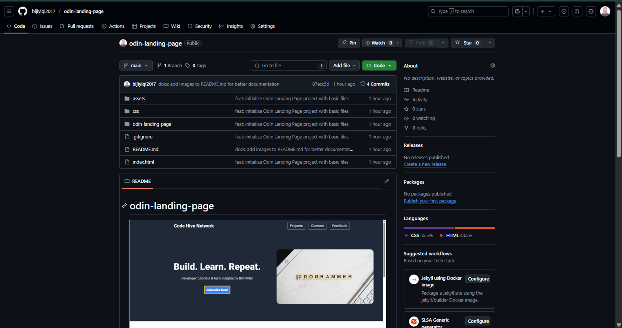This screenshot has width=622, height=328.
Task: View 0 forks in About sidebar
Action: (x=415, y=128)
